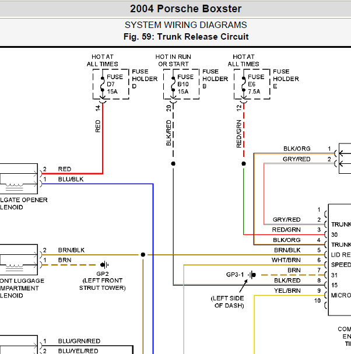Screen dimensions: 351x354
Task: Click pin number "12" under fuse E6
Action: coord(239,108)
